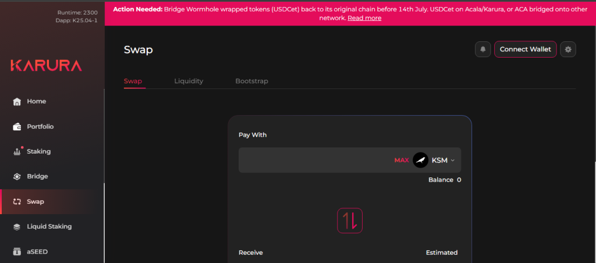Image resolution: width=596 pixels, height=263 pixels.
Task: Click the Portfolio wallet icon
Action: (x=17, y=126)
